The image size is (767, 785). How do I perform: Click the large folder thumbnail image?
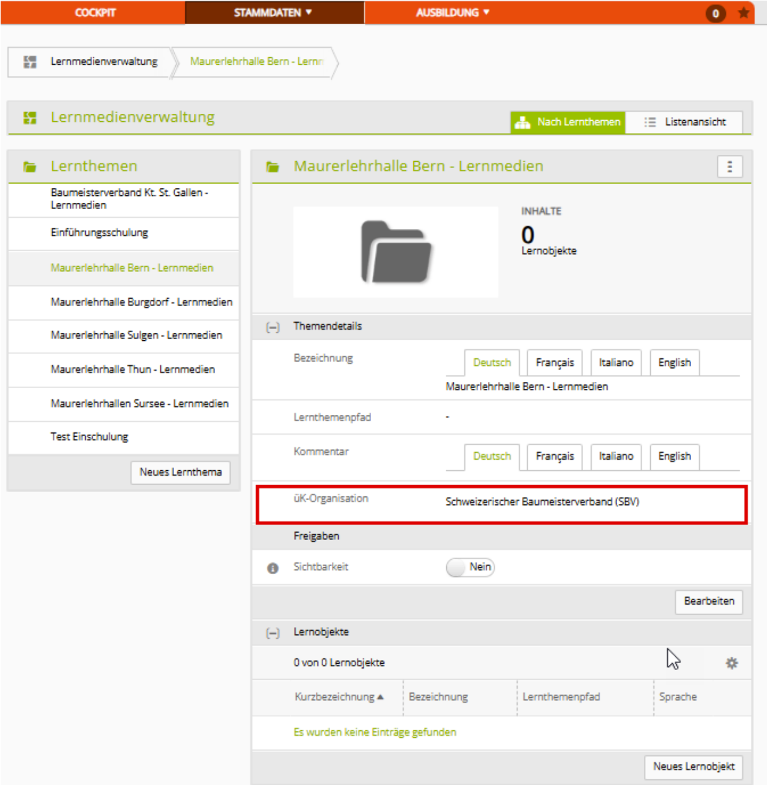396,252
